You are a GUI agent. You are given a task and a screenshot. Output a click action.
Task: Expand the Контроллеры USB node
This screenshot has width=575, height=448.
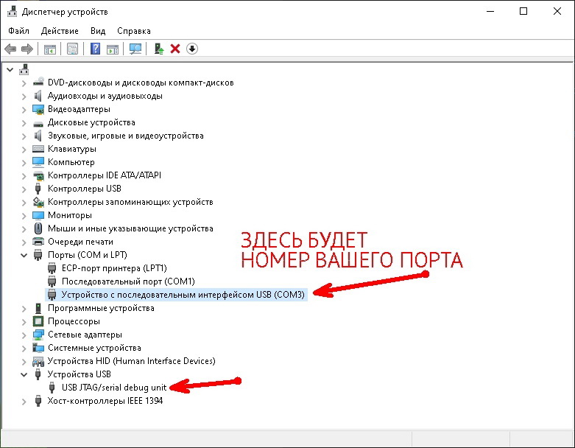point(25,189)
